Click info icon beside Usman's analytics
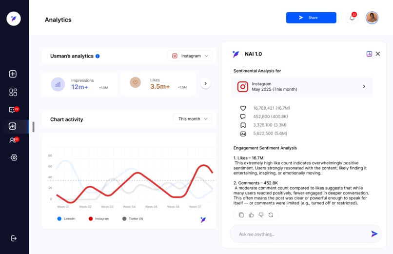 [98, 56]
